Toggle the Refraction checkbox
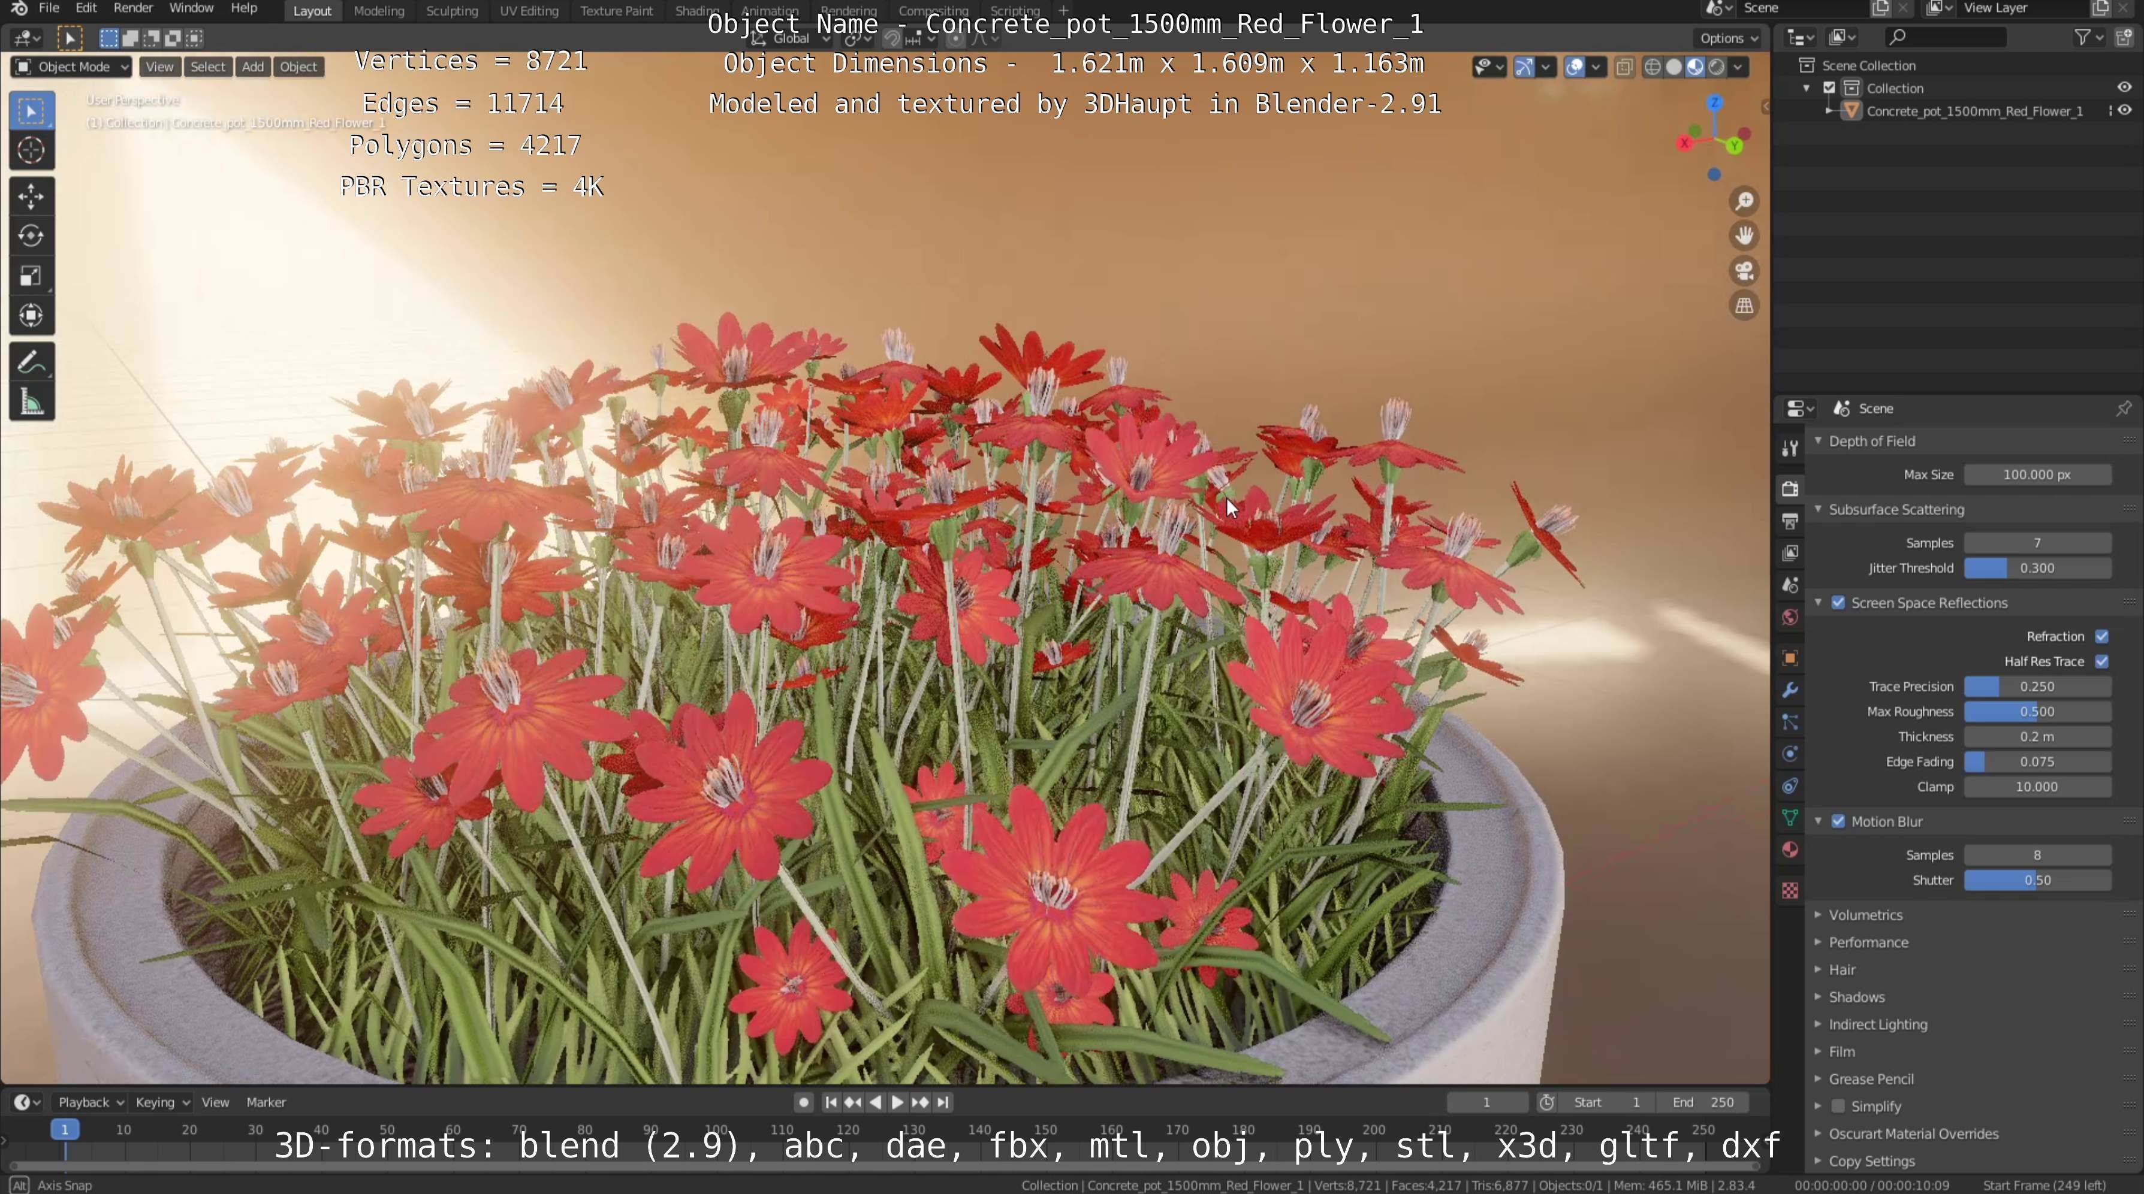The image size is (2144, 1194). (2101, 636)
